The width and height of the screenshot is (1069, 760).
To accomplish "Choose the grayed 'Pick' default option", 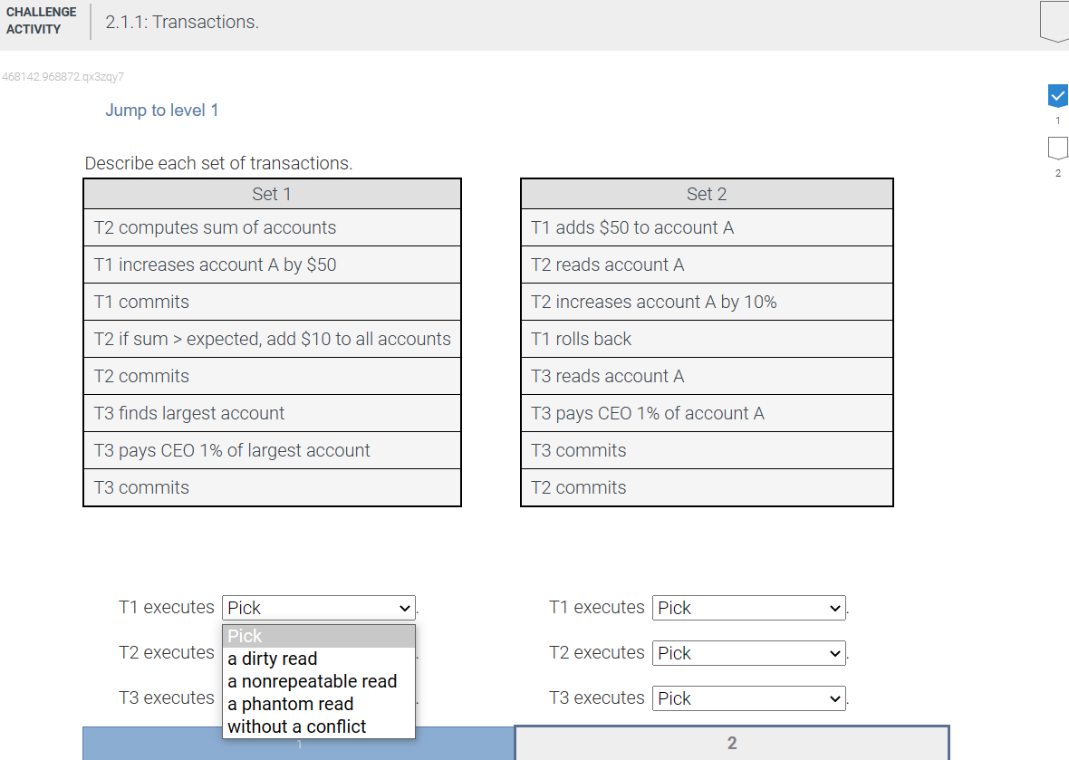I will point(245,636).
